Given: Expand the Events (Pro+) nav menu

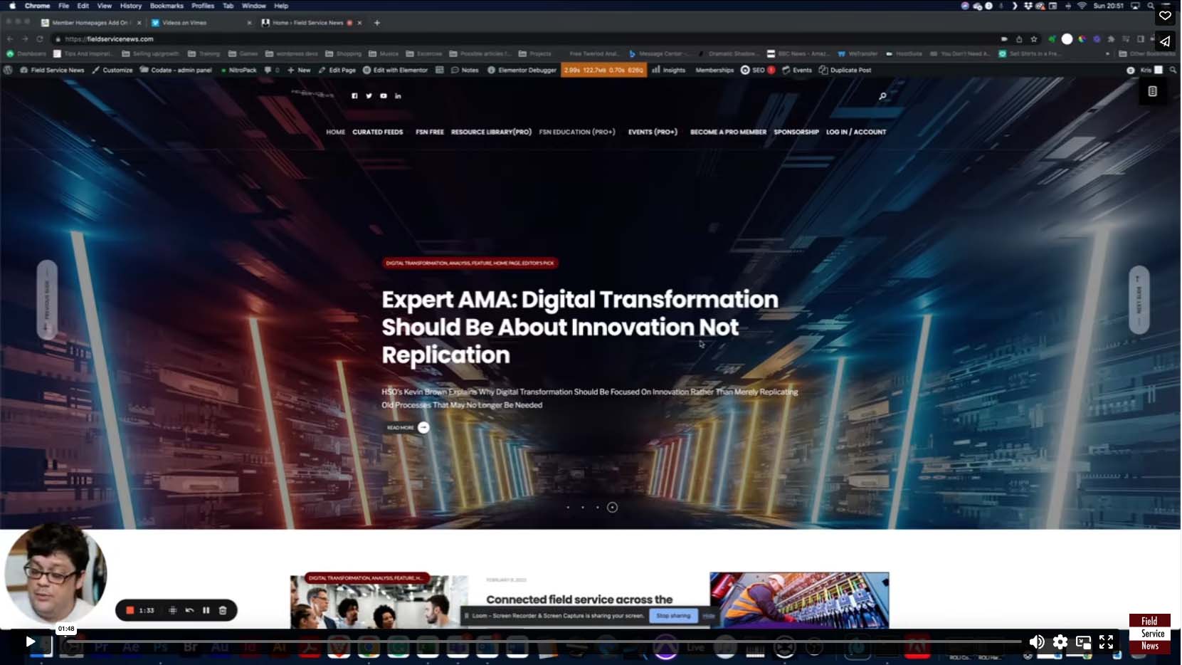Looking at the screenshot, I should (x=653, y=132).
